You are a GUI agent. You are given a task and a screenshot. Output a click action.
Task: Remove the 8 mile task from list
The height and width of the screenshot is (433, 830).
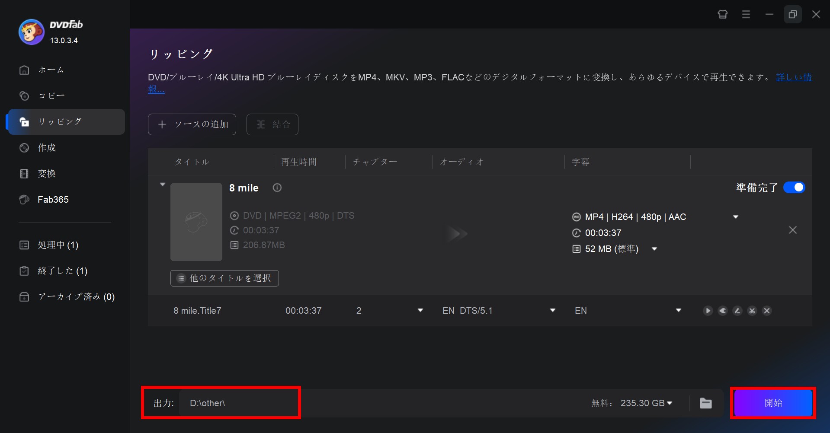tap(792, 230)
